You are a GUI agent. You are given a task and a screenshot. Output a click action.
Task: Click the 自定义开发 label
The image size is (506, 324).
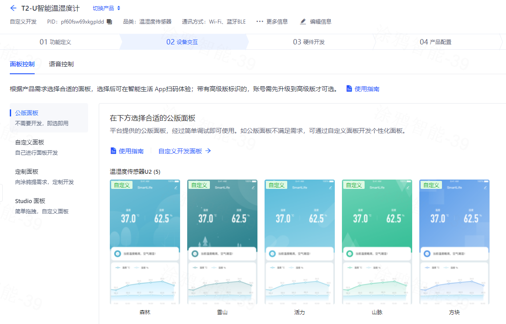23,22
